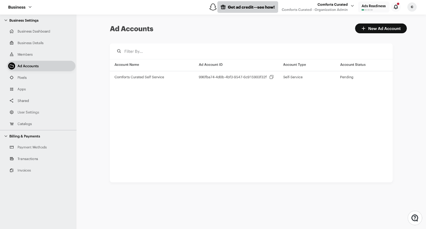Click the Account Status column header

(x=353, y=65)
